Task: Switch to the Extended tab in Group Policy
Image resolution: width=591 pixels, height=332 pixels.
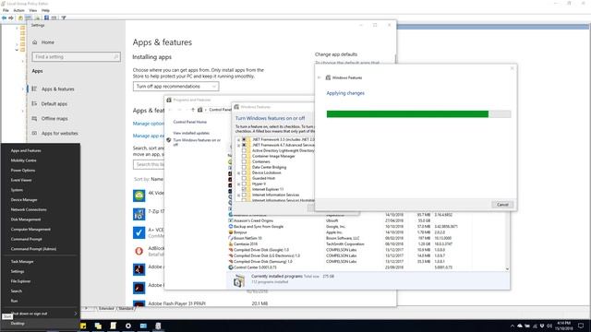Action: [x=106, y=308]
